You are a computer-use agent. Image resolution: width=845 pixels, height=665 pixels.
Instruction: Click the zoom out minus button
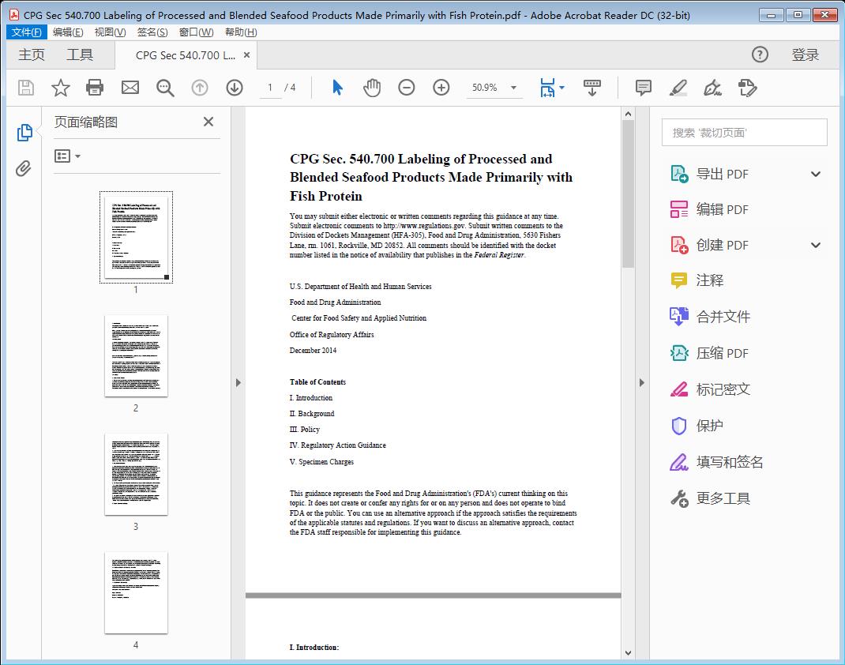(406, 88)
